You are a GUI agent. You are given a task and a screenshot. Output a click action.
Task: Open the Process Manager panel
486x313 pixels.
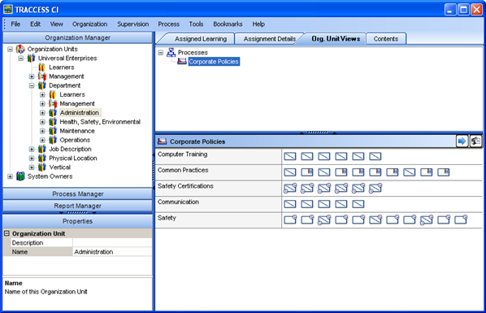pos(77,193)
